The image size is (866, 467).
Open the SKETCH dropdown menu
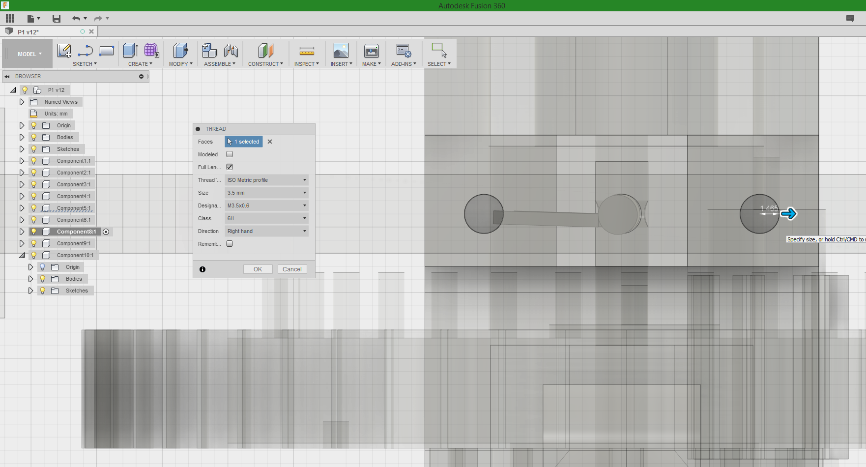pyautogui.click(x=85, y=64)
